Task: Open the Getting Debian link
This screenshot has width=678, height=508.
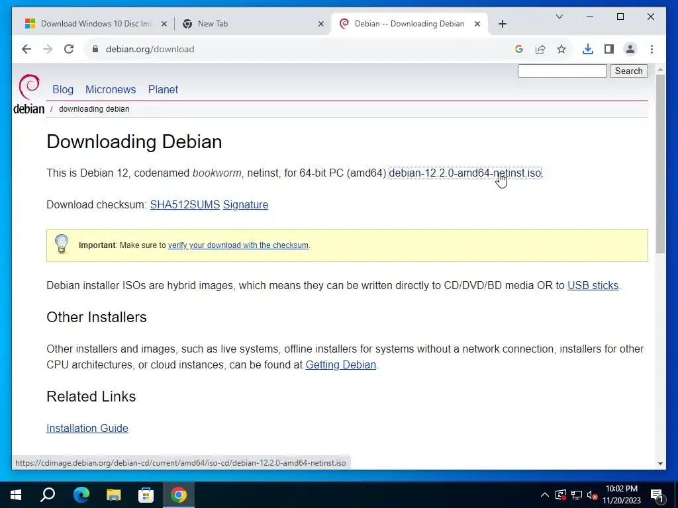Action: click(341, 365)
